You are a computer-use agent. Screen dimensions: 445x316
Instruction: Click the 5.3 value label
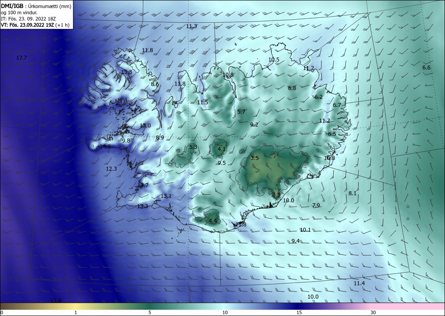pos(193,147)
